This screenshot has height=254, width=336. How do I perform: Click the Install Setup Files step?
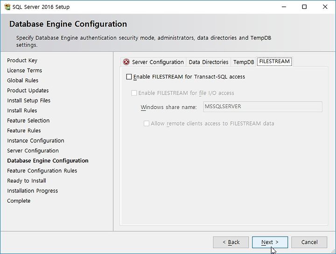pyautogui.click(x=29, y=101)
